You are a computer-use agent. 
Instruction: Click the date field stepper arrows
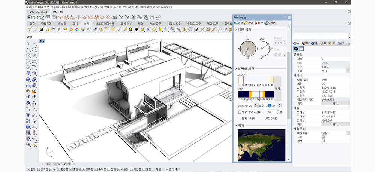pos(256,105)
